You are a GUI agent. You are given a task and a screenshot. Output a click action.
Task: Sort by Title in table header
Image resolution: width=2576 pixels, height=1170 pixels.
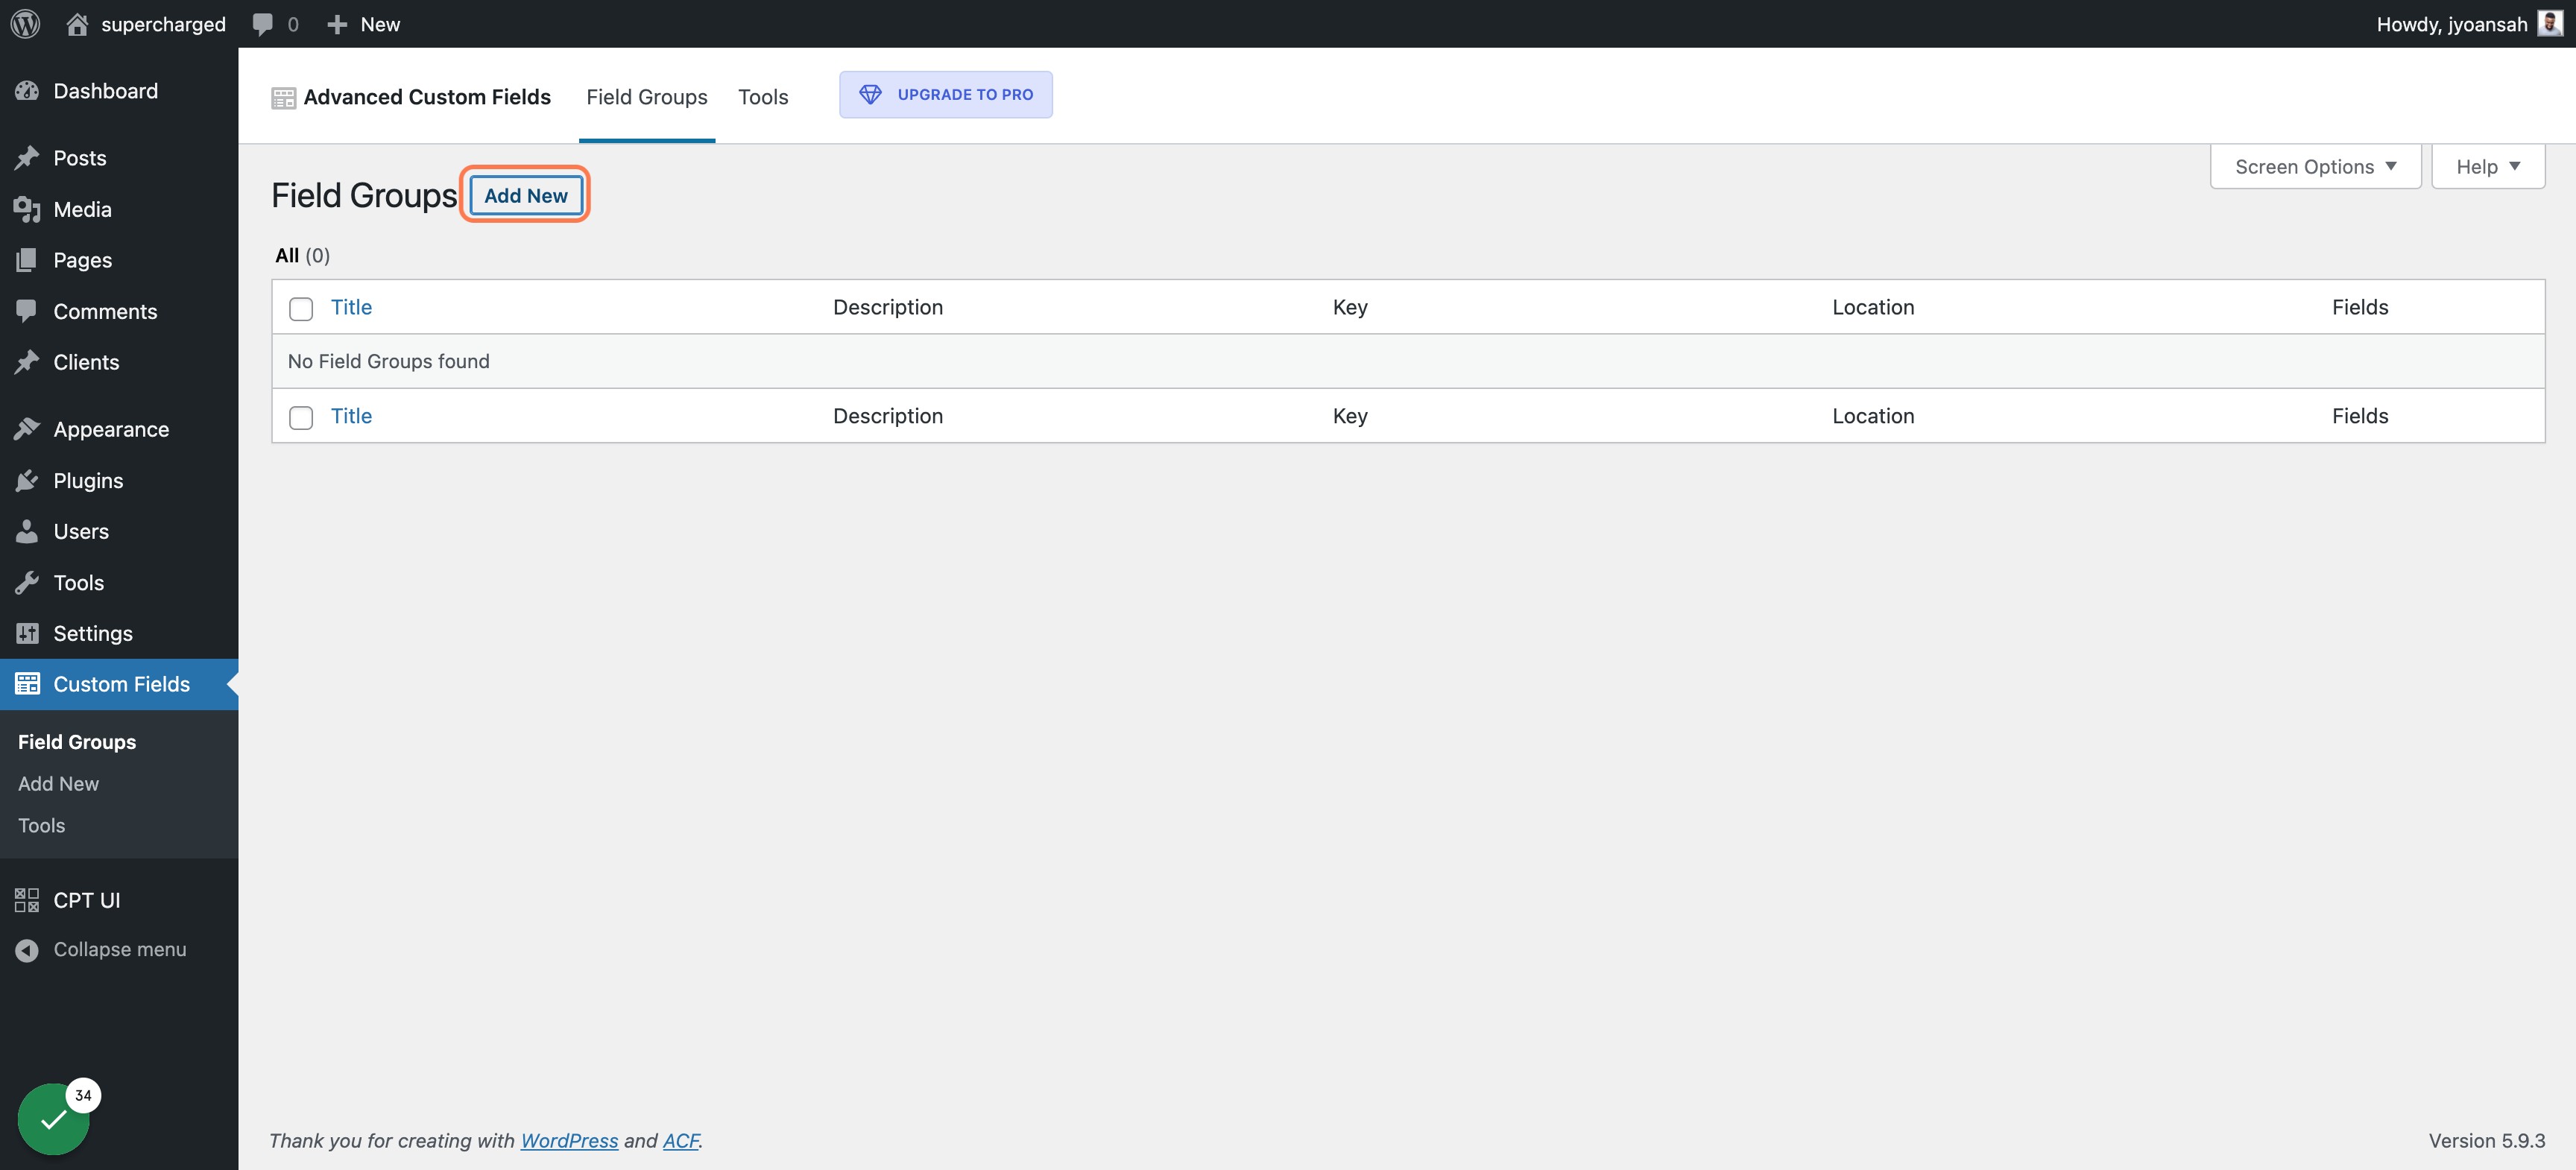point(351,307)
